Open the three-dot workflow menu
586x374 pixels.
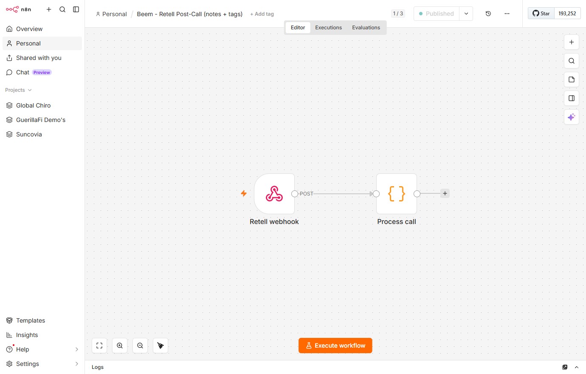tap(507, 14)
